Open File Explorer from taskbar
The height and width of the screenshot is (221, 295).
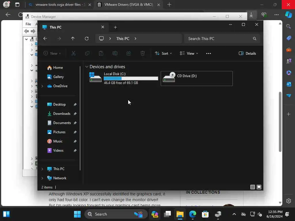[180, 214]
